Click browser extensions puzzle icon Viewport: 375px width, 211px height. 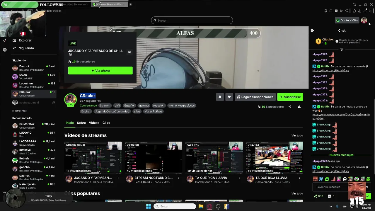click(x=354, y=11)
